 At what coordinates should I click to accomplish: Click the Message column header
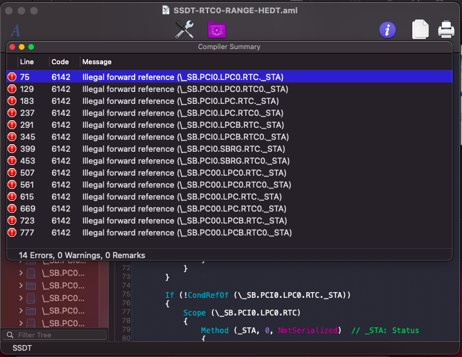tap(97, 62)
